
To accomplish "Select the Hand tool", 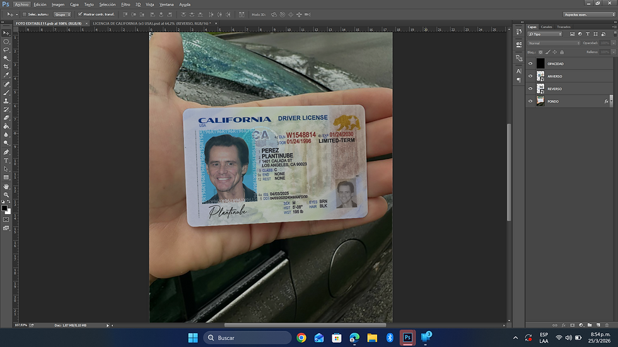I will point(6,186).
